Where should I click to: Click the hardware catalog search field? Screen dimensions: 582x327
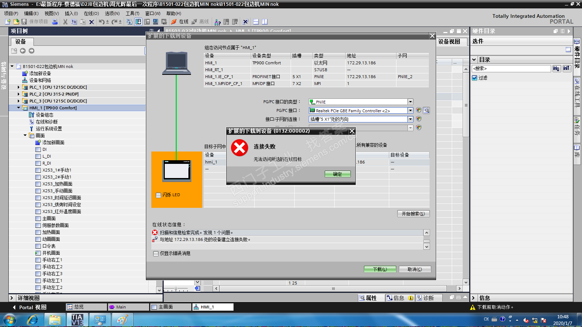(x=511, y=68)
